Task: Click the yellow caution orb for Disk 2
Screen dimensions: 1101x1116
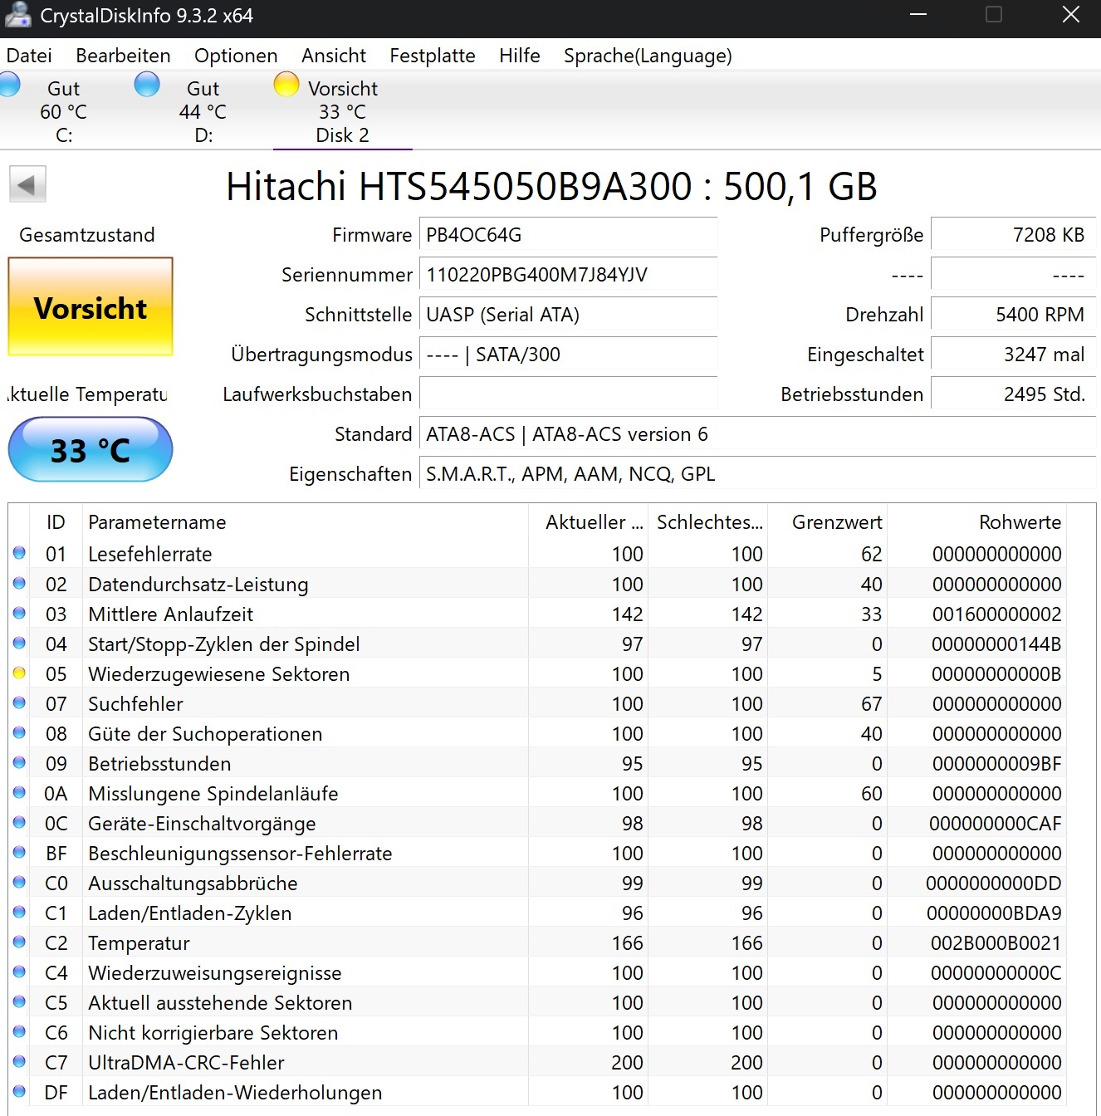Action: 286,85
